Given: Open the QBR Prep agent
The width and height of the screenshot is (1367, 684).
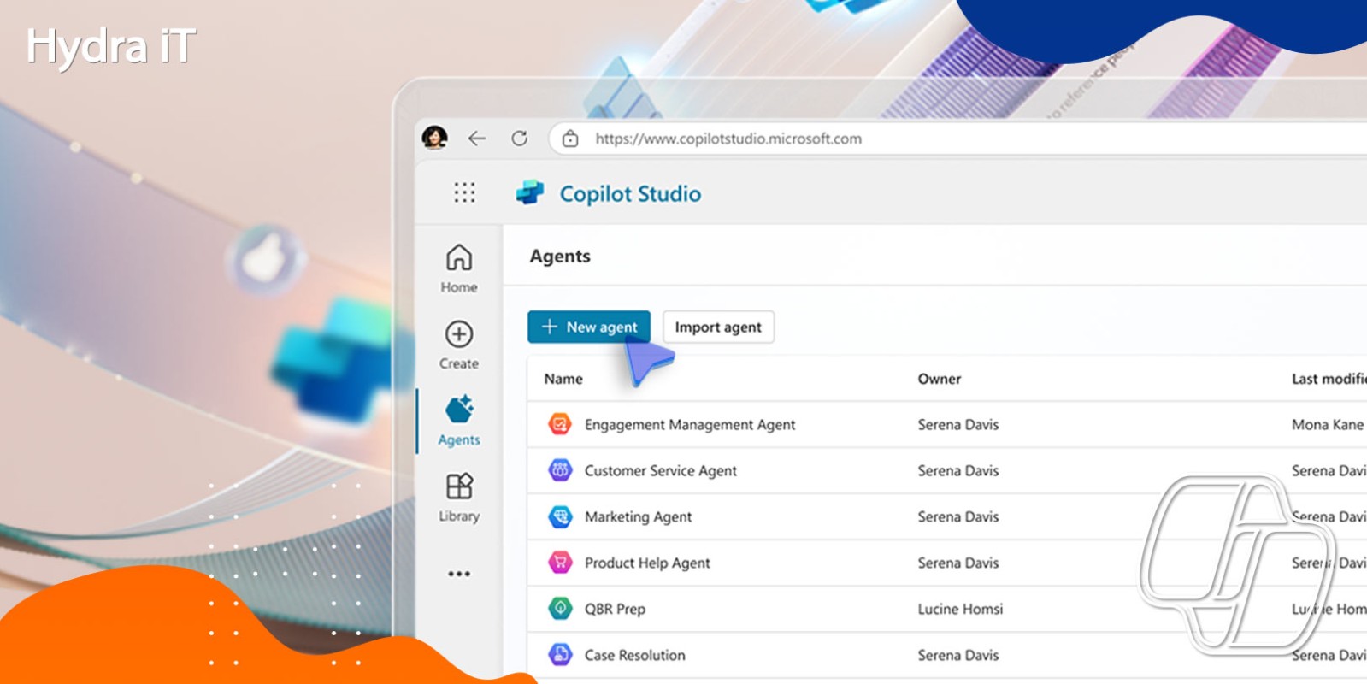Looking at the screenshot, I should tap(615, 610).
